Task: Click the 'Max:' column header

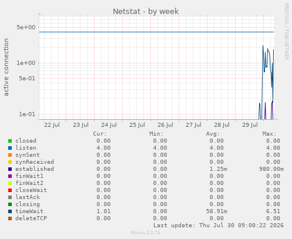Action: (270, 134)
